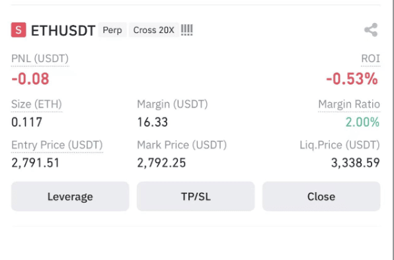The width and height of the screenshot is (394, 260).
Task: Close the ETHUSDT position
Action: tap(321, 196)
